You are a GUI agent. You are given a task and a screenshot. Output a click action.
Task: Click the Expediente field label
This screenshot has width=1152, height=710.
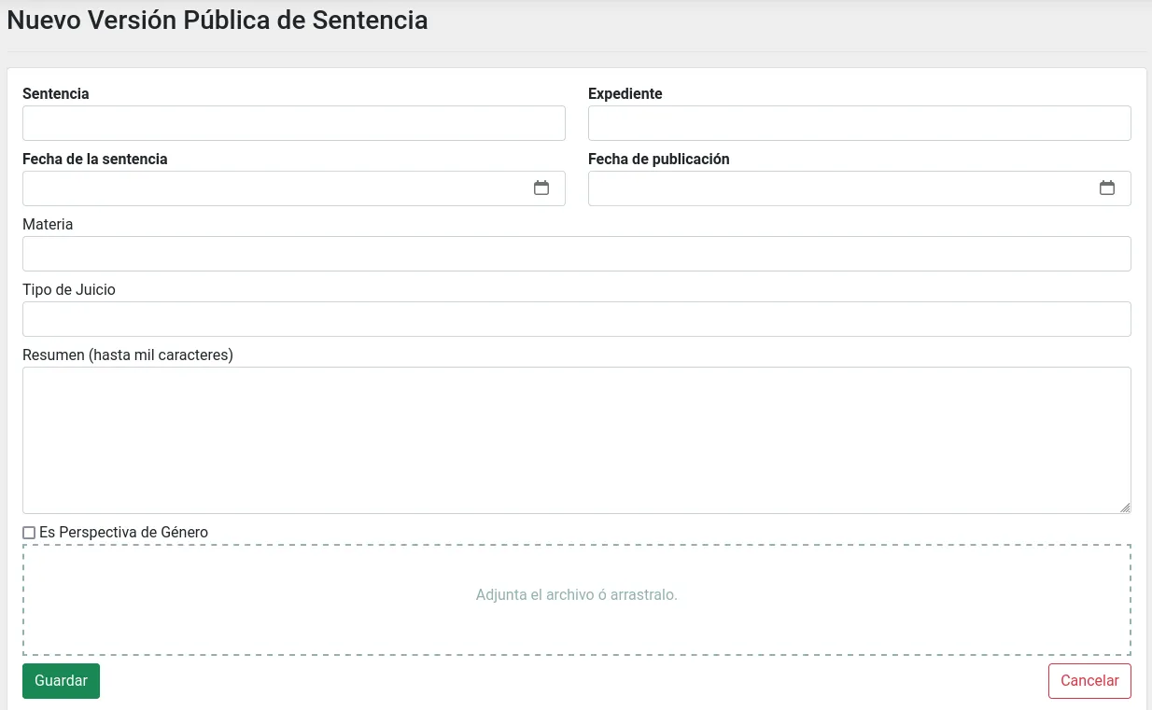[x=625, y=93]
